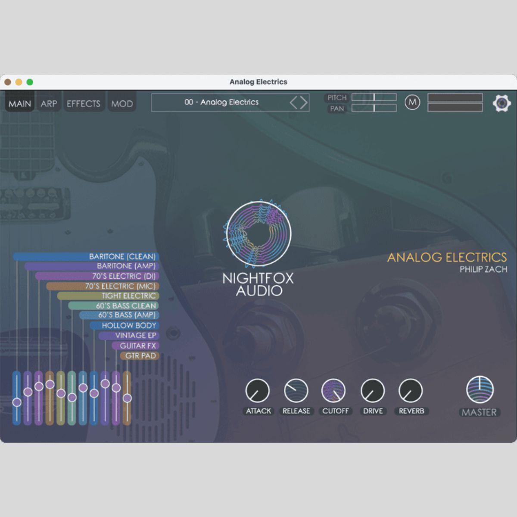Click the Cutoff knob
The height and width of the screenshot is (517, 517).
(x=333, y=391)
